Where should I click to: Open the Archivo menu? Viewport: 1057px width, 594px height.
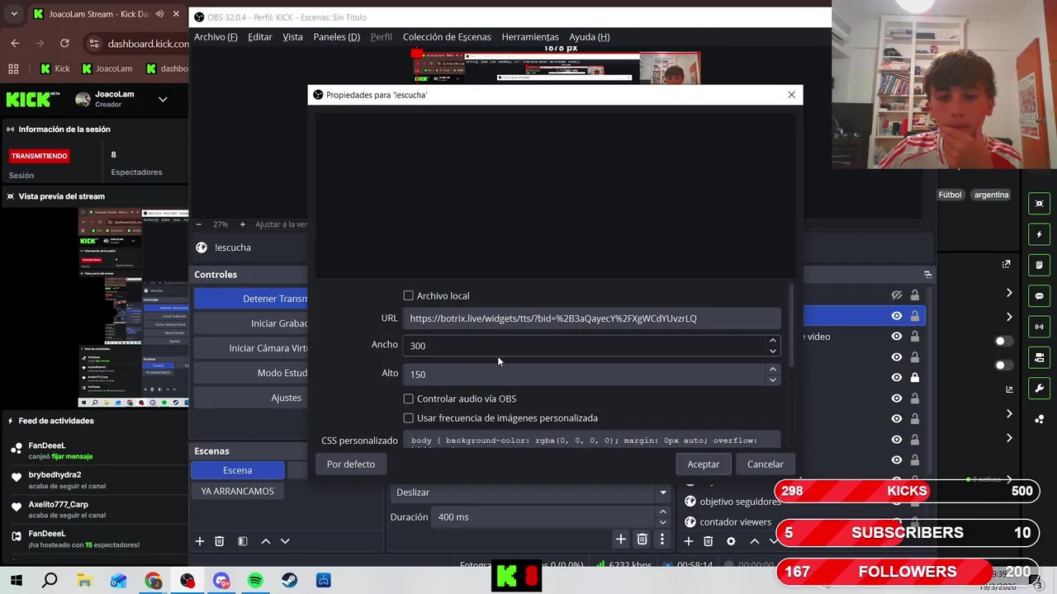[216, 37]
